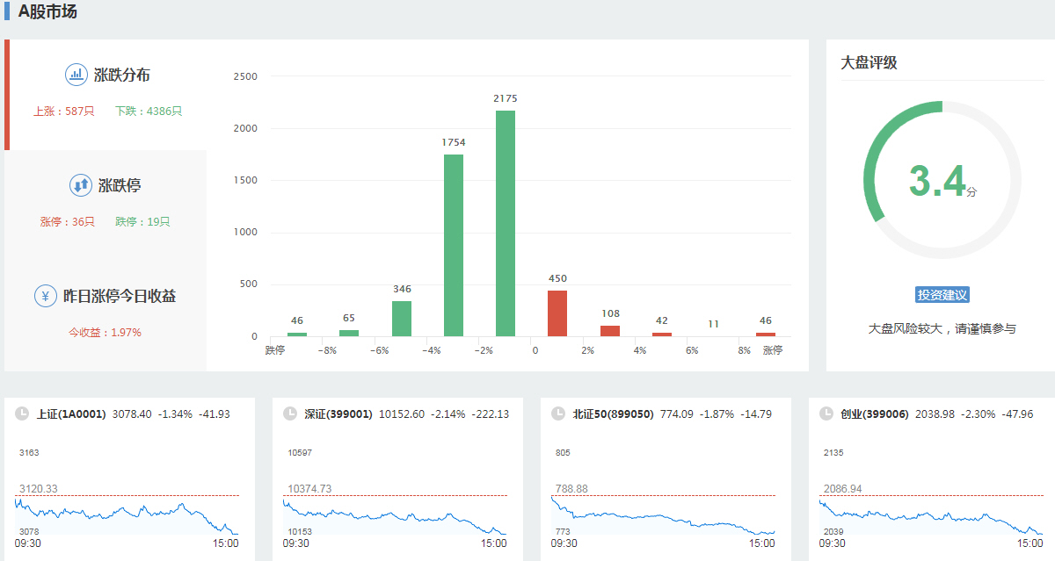The image size is (1055, 561).
Task: Click the yen icon beside 昨日涨停今日收益
Action: click(x=46, y=296)
